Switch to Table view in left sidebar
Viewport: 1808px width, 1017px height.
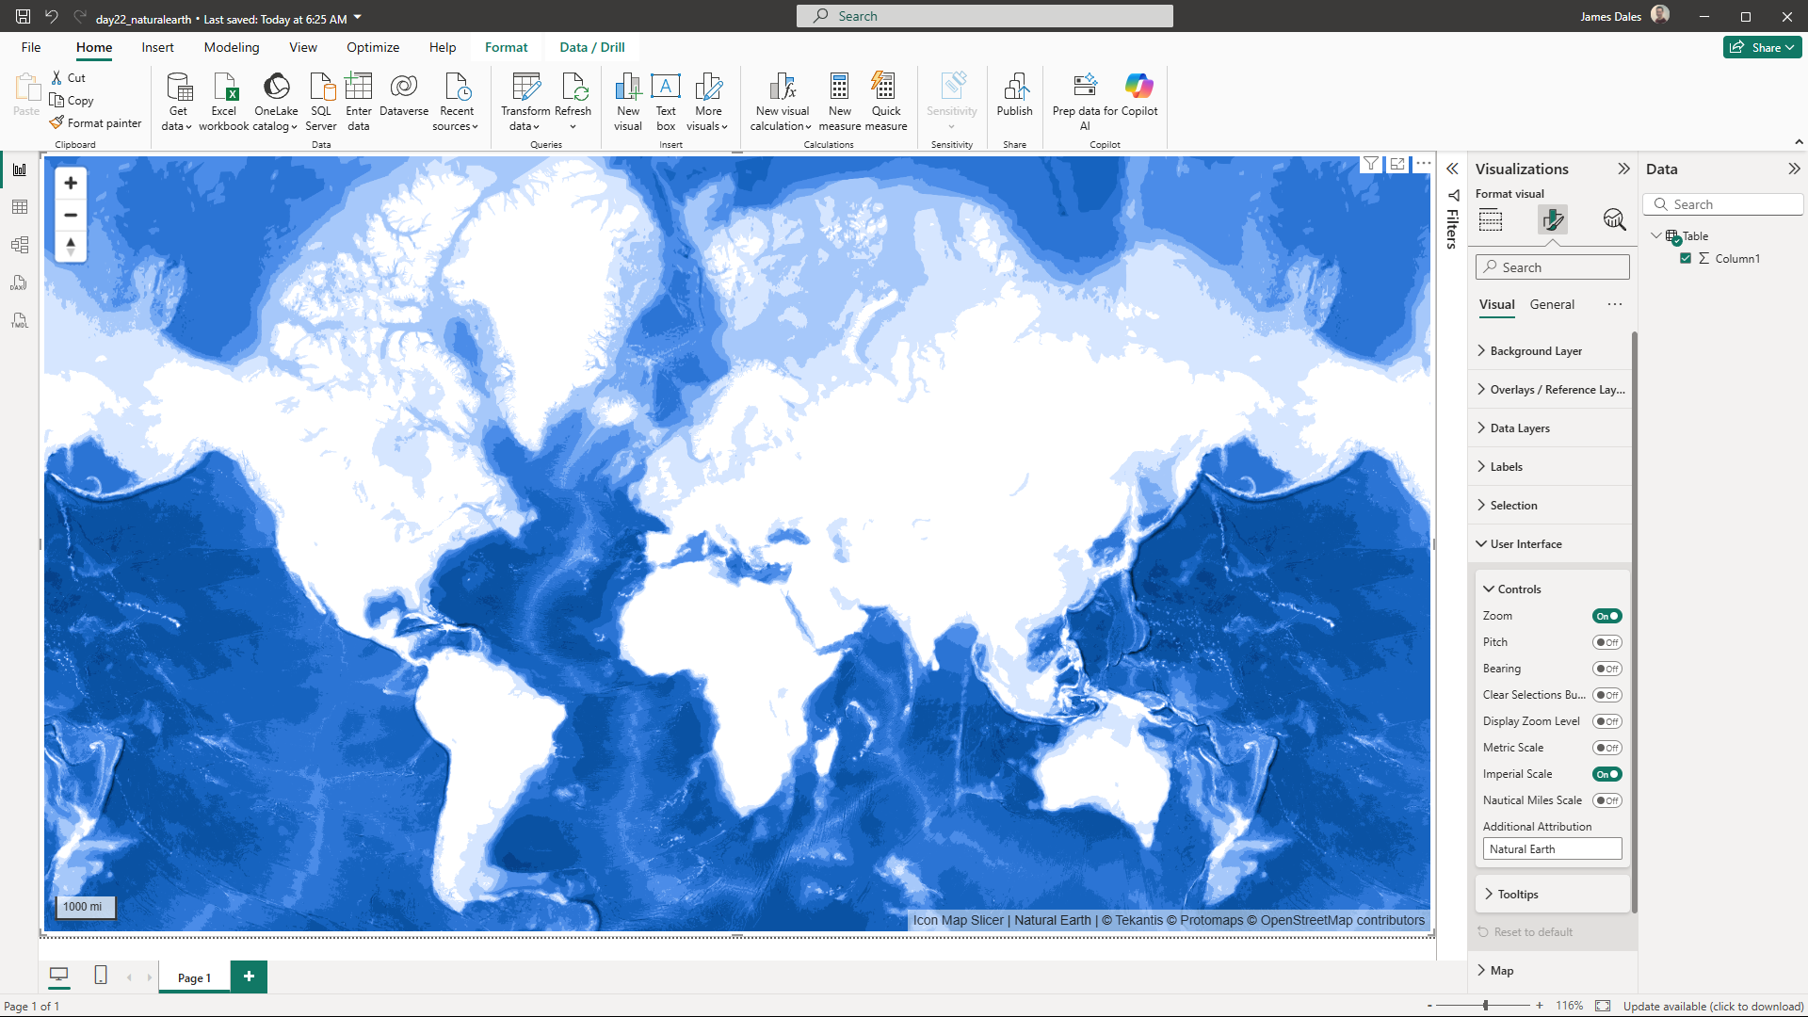click(19, 206)
